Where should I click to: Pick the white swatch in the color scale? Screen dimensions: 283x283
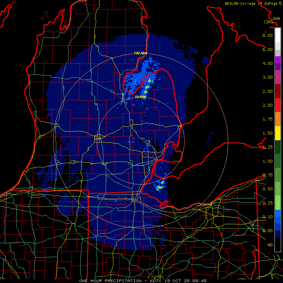[x=278, y=35]
